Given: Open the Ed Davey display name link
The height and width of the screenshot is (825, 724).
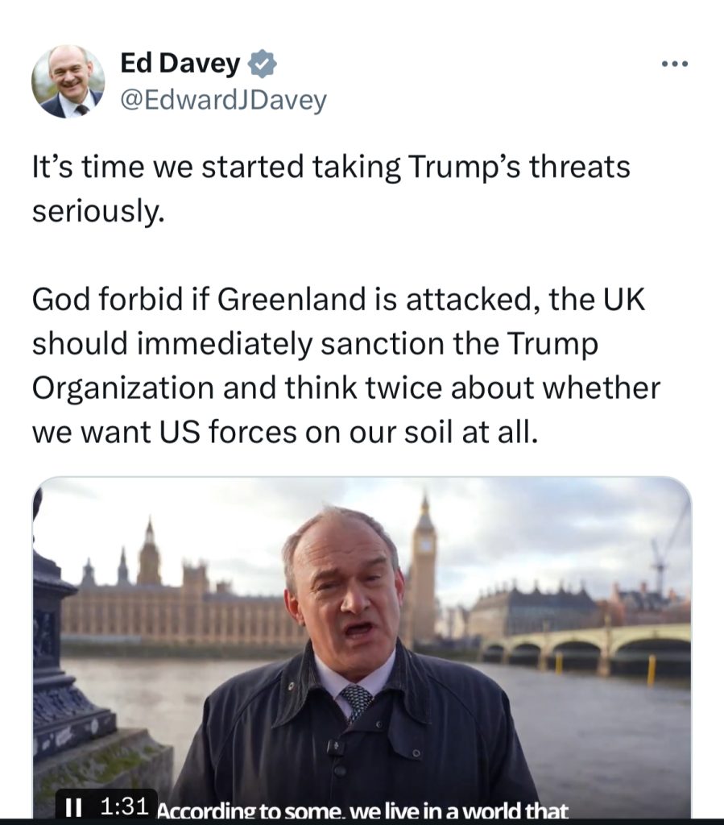Looking at the screenshot, I should click(x=180, y=63).
